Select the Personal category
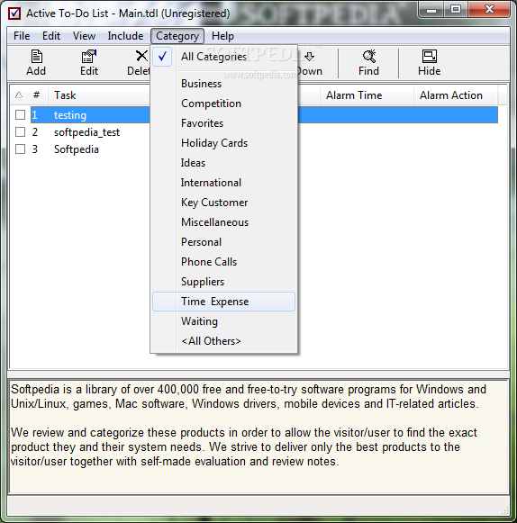Image resolution: width=517 pixels, height=523 pixels. coord(223,242)
